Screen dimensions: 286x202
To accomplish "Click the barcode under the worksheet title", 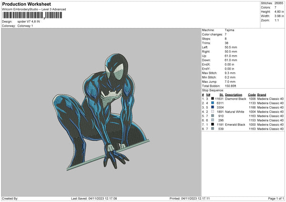I will [32, 15].
